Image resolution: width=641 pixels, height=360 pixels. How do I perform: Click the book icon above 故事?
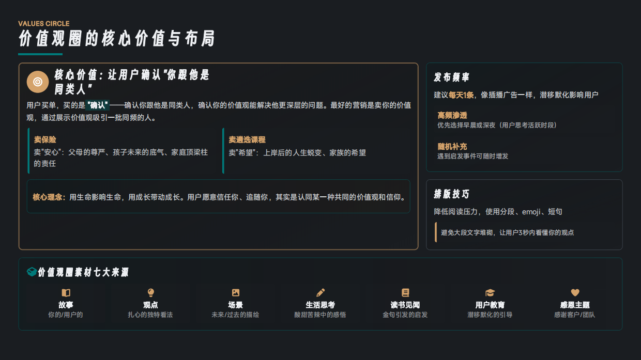(66, 293)
